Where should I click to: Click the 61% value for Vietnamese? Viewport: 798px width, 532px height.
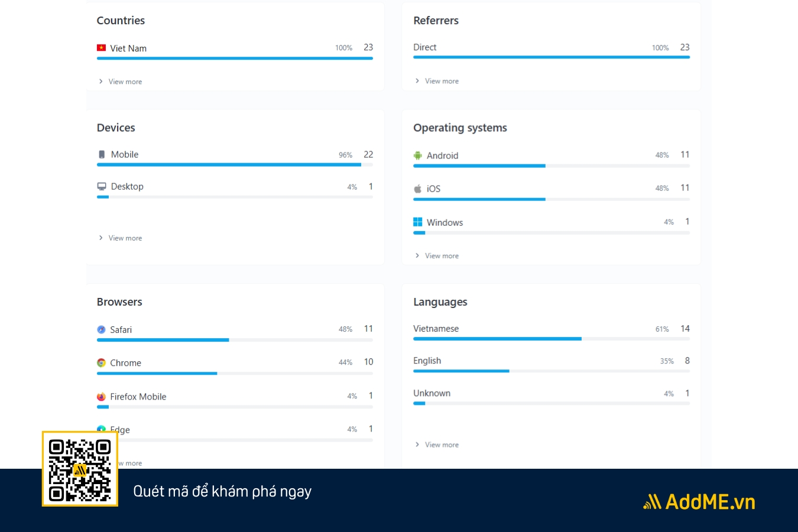662,329
